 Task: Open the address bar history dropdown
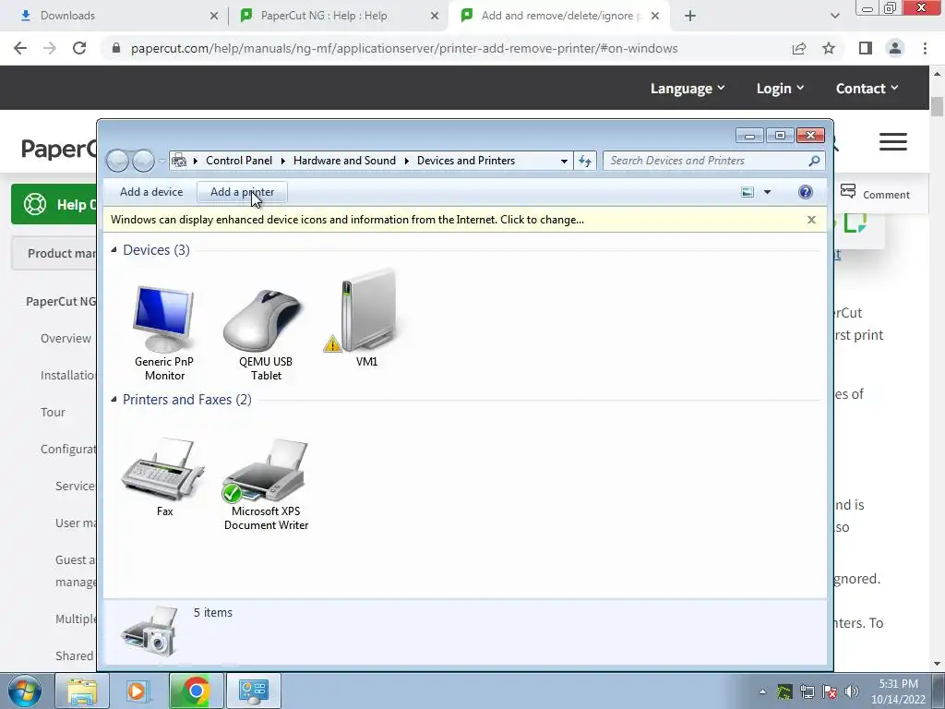[x=564, y=161]
